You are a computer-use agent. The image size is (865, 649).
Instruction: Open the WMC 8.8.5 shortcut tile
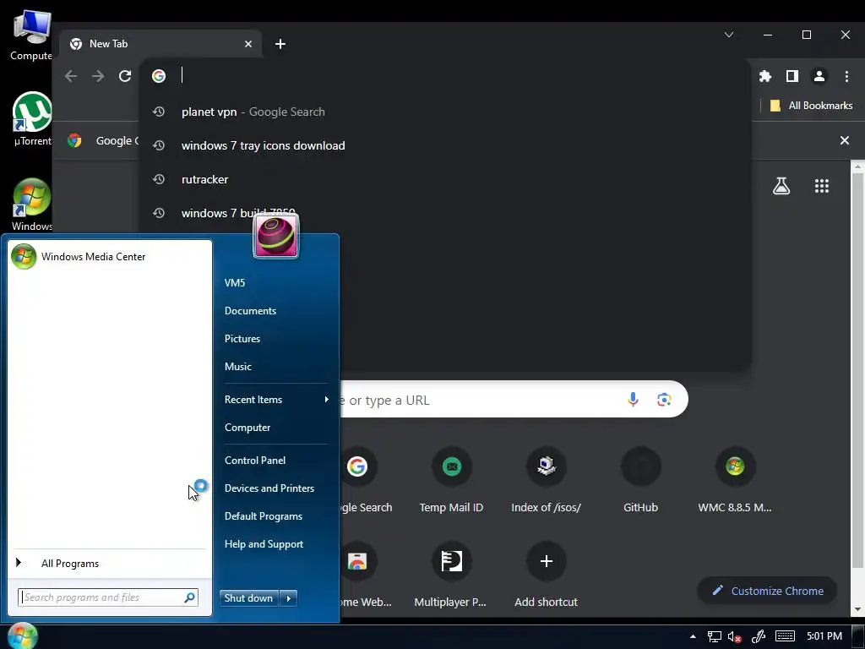(735, 481)
